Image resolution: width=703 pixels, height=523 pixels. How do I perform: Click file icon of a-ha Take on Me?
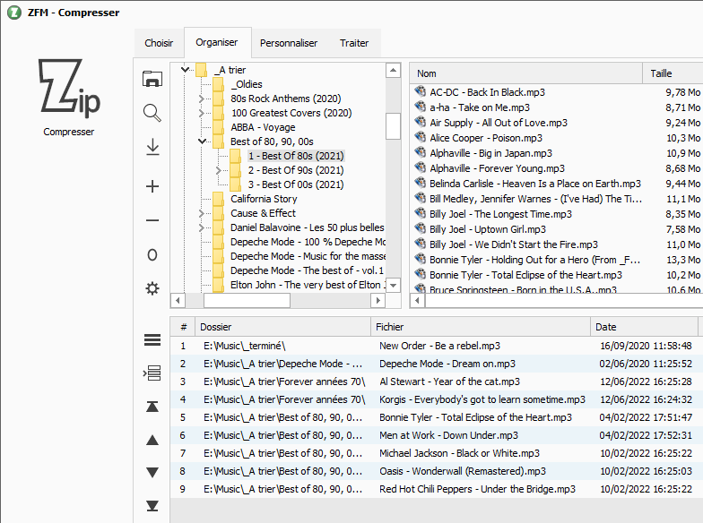tap(420, 107)
